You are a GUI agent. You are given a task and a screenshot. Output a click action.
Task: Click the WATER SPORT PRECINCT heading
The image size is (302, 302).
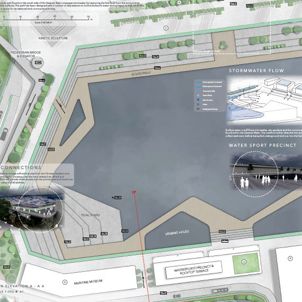[262, 145]
